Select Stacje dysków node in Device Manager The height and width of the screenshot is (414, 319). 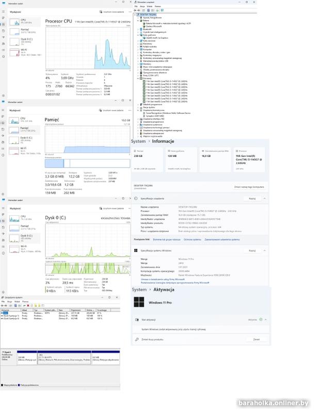pyautogui.click(x=147, y=108)
